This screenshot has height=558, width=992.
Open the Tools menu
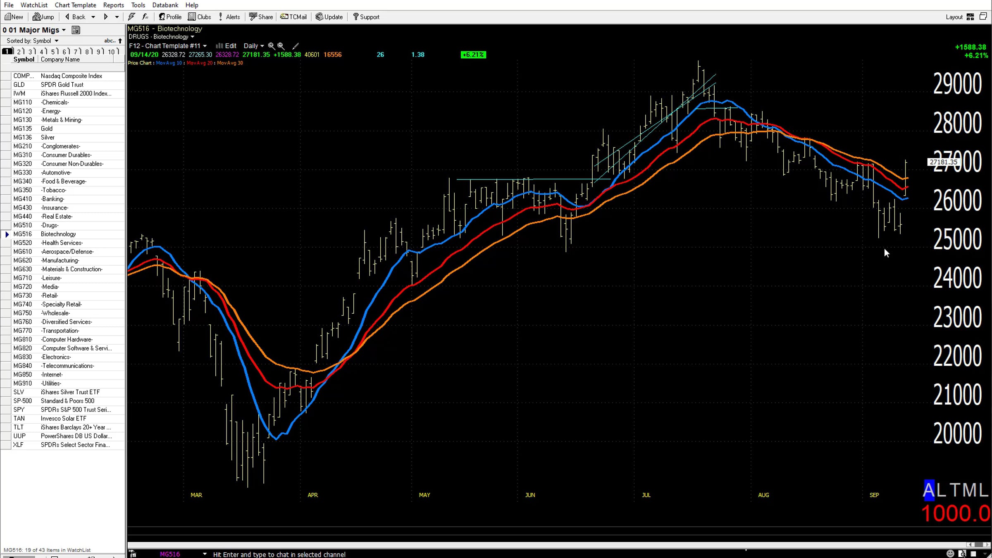(x=138, y=5)
